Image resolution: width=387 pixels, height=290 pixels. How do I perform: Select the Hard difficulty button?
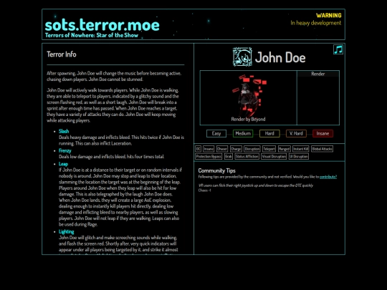(269, 133)
